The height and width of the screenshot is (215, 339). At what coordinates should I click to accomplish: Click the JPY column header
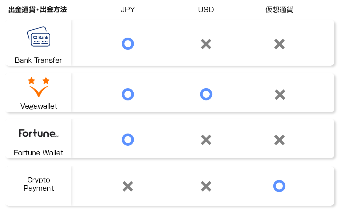(x=128, y=10)
